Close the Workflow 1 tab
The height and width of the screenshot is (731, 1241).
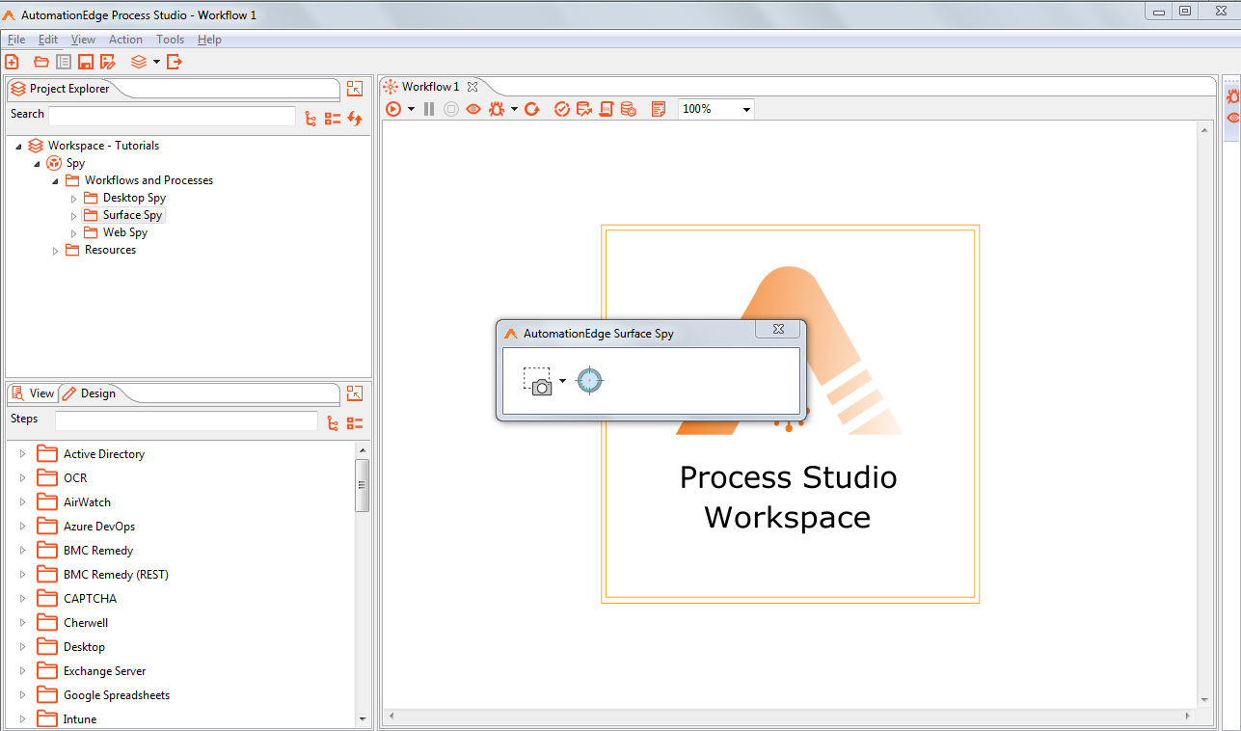[472, 87]
